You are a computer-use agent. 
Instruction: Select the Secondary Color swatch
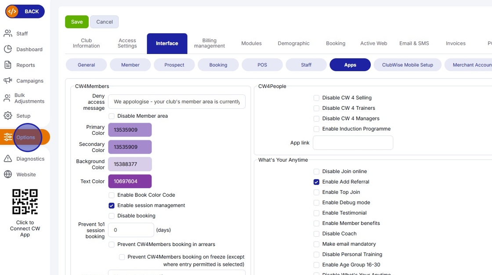pyautogui.click(x=130, y=147)
